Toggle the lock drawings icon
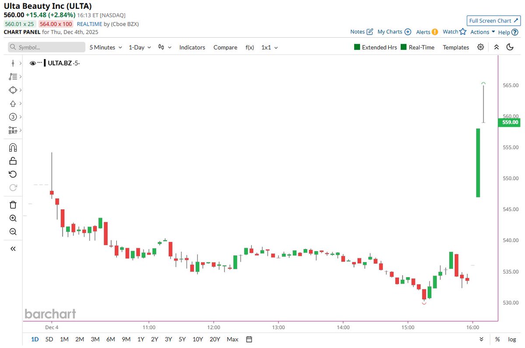Viewport: 525px width, 348px height. 13,161
